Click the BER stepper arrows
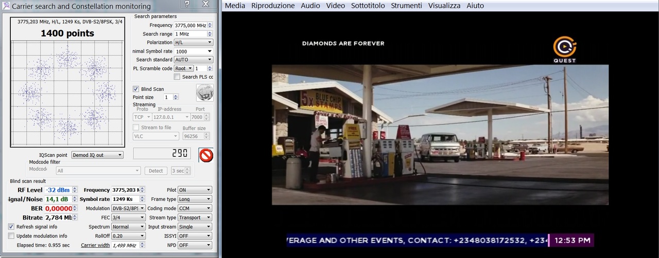The height and width of the screenshot is (258, 659). click(x=75, y=209)
